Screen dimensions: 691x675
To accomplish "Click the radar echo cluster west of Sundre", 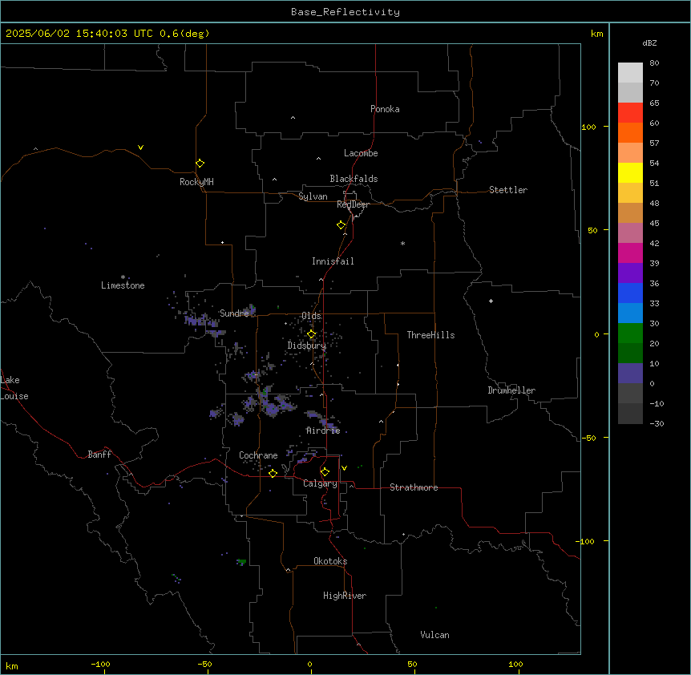I will coord(200,321).
